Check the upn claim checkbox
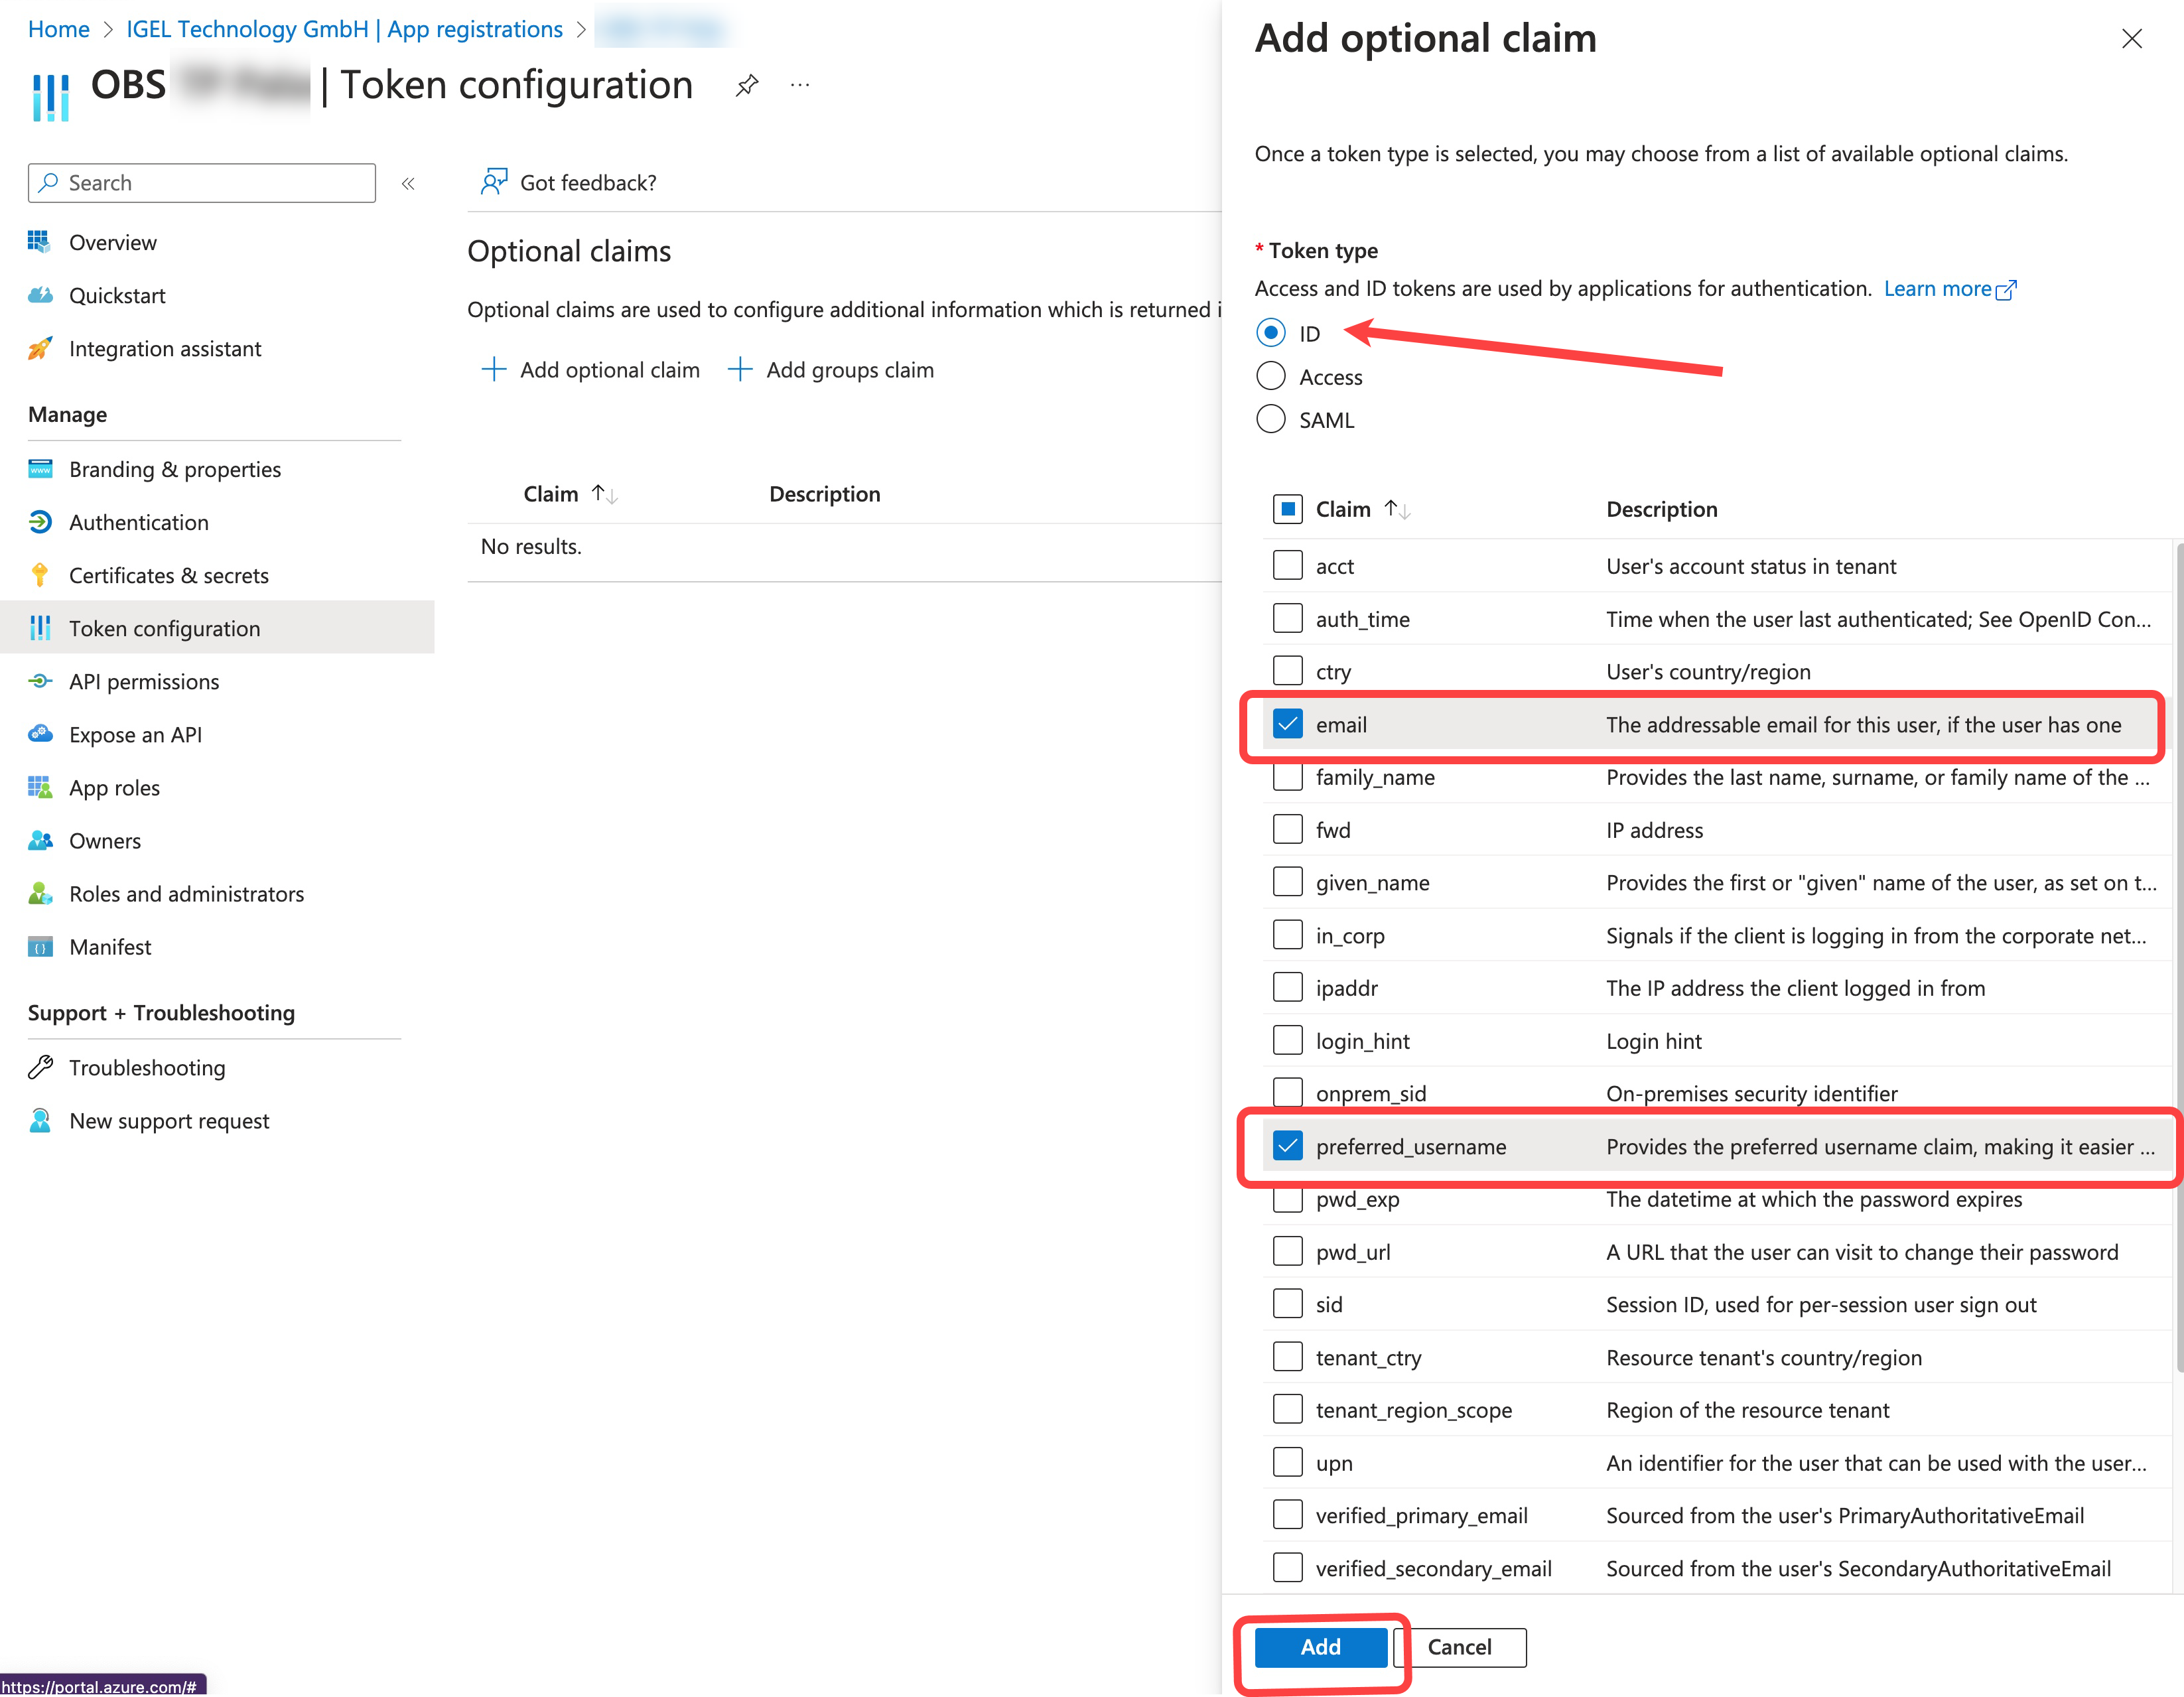 point(1287,1462)
